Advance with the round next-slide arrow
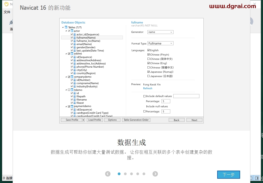Image resolution: width=263 pixels, height=183 pixels. (155, 174)
